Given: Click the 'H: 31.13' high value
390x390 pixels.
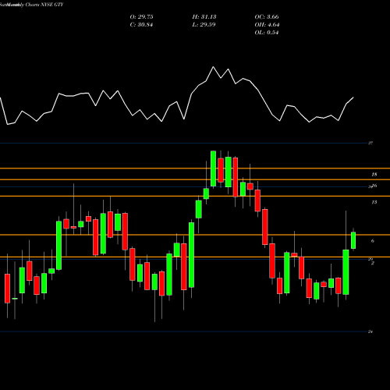Looking at the screenshot, I should click(x=204, y=17).
